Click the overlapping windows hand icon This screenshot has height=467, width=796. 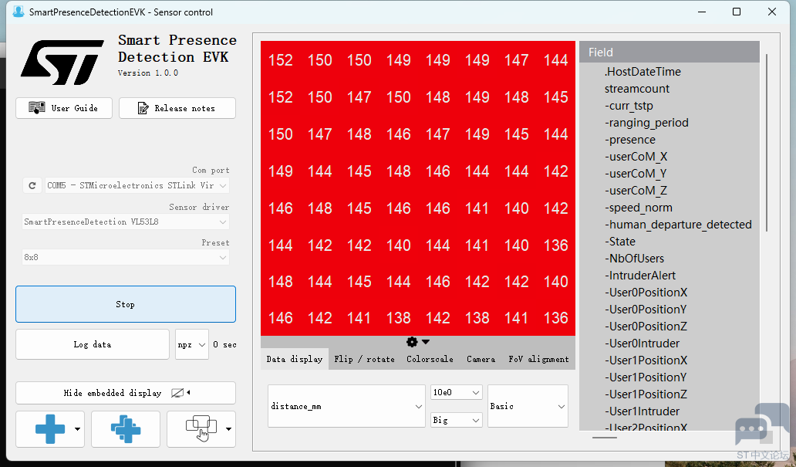(201, 429)
